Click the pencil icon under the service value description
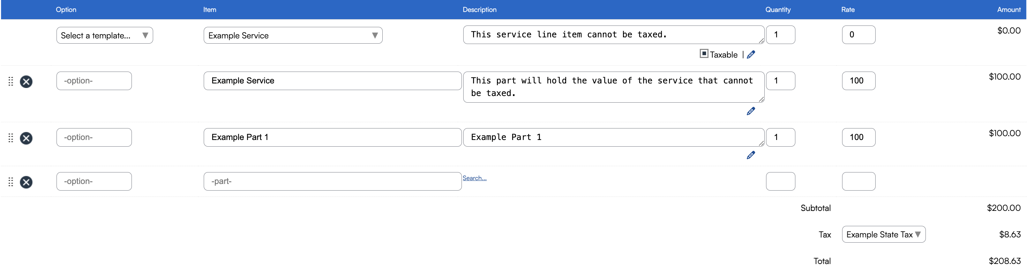 coord(751,111)
